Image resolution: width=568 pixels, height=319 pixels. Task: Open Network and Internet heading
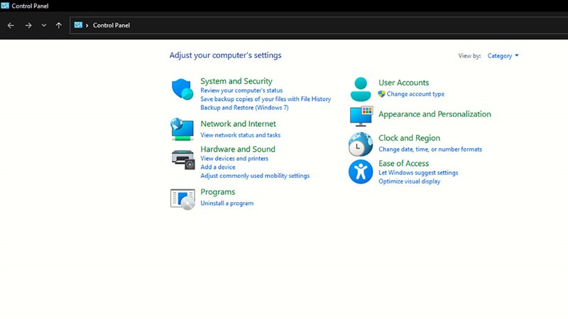point(238,123)
